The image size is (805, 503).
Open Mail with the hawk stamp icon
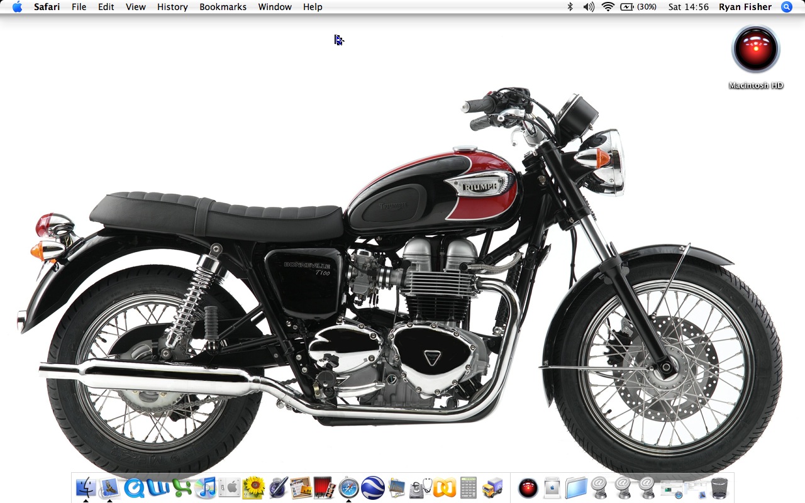point(109,488)
